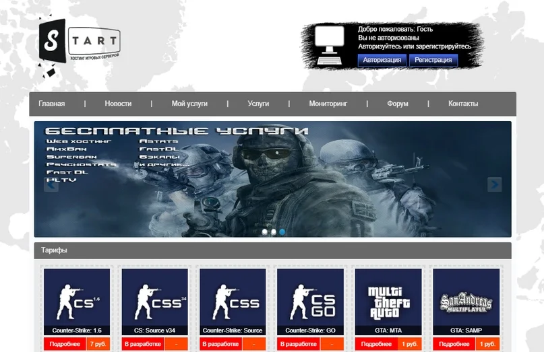This screenshot has width=544, height=352.
Task: Click 1 руб. price under GTA: MTA
Action: (410, 344)
